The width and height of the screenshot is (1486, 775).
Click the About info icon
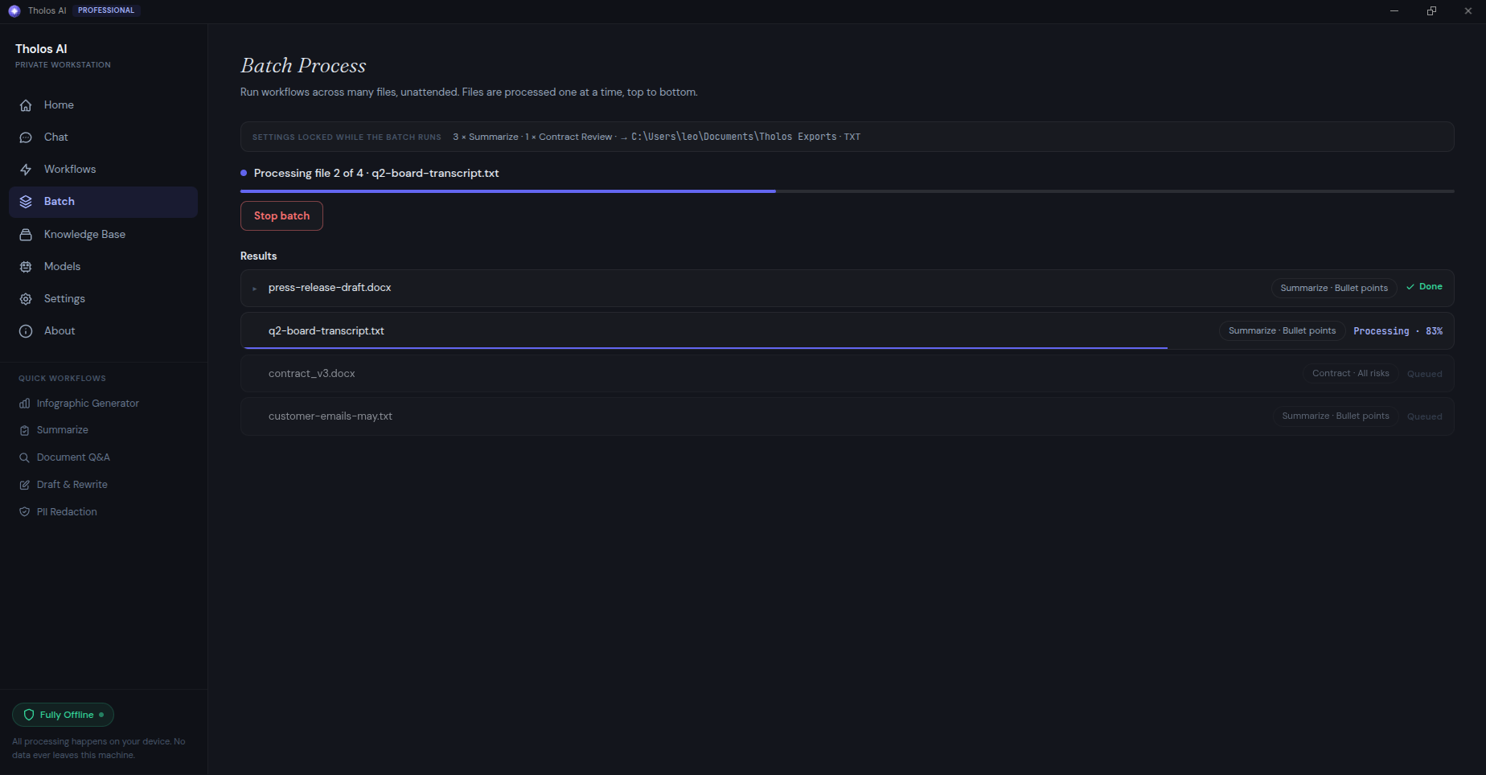click(26, 331)
